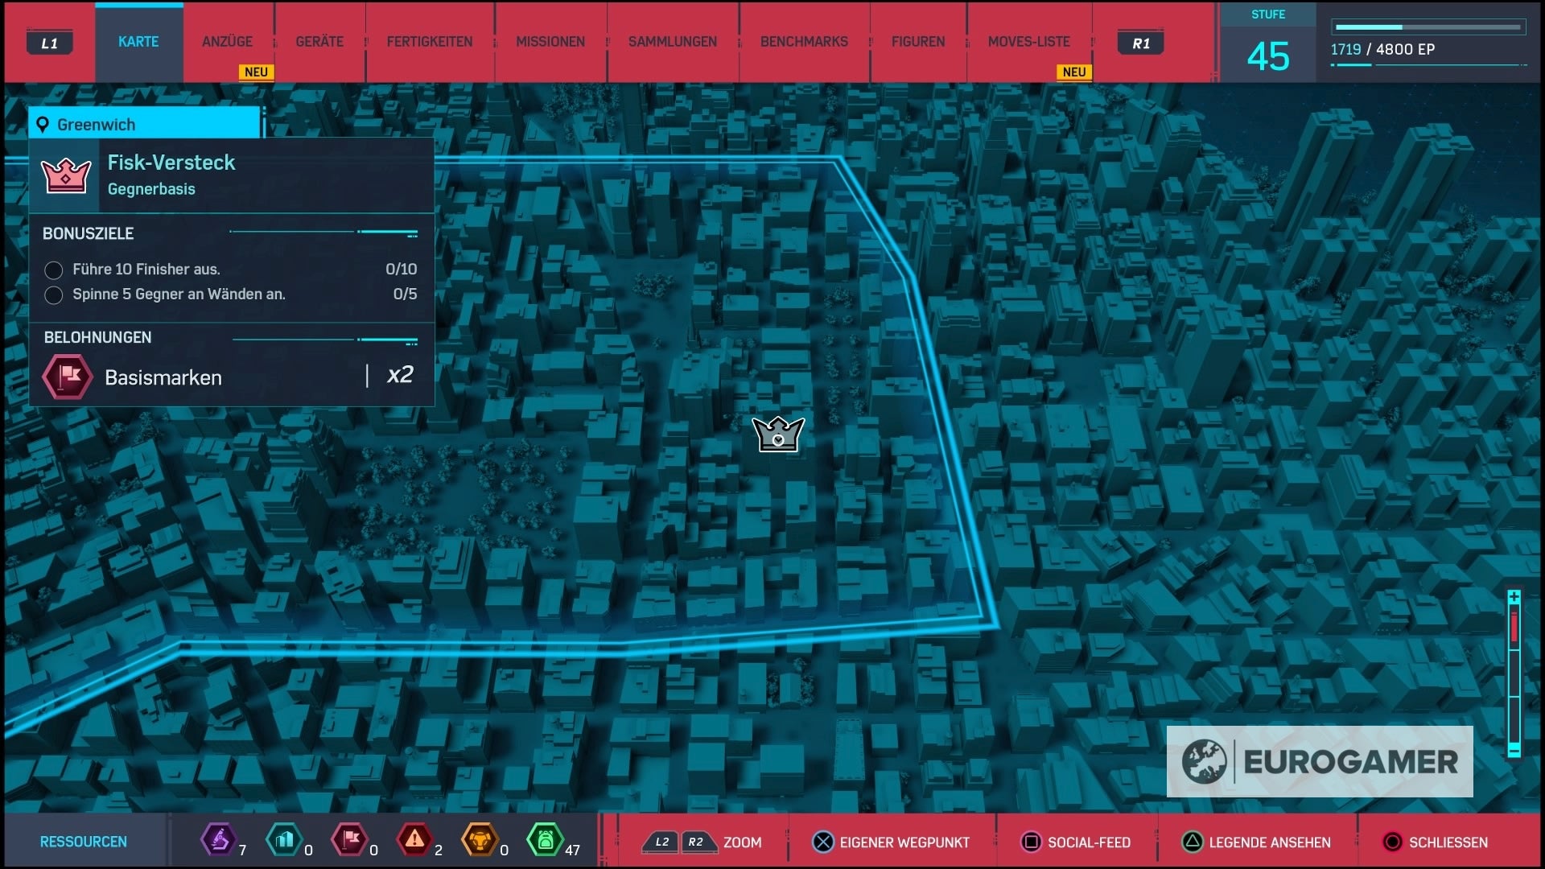Image resolution: width=1545 pixels, height=869 pixels.
Task: Click the RESSOURCEN label
Action: tap(84, 842)
